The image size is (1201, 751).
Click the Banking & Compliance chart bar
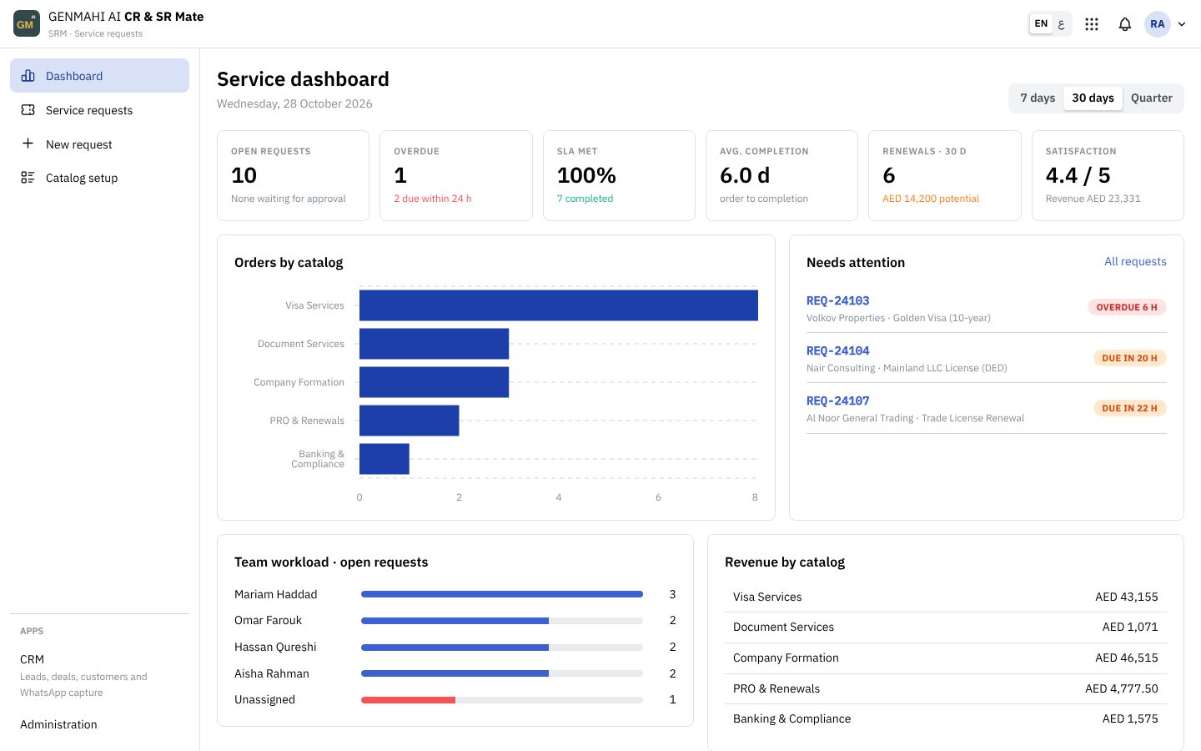pos(384,459)
